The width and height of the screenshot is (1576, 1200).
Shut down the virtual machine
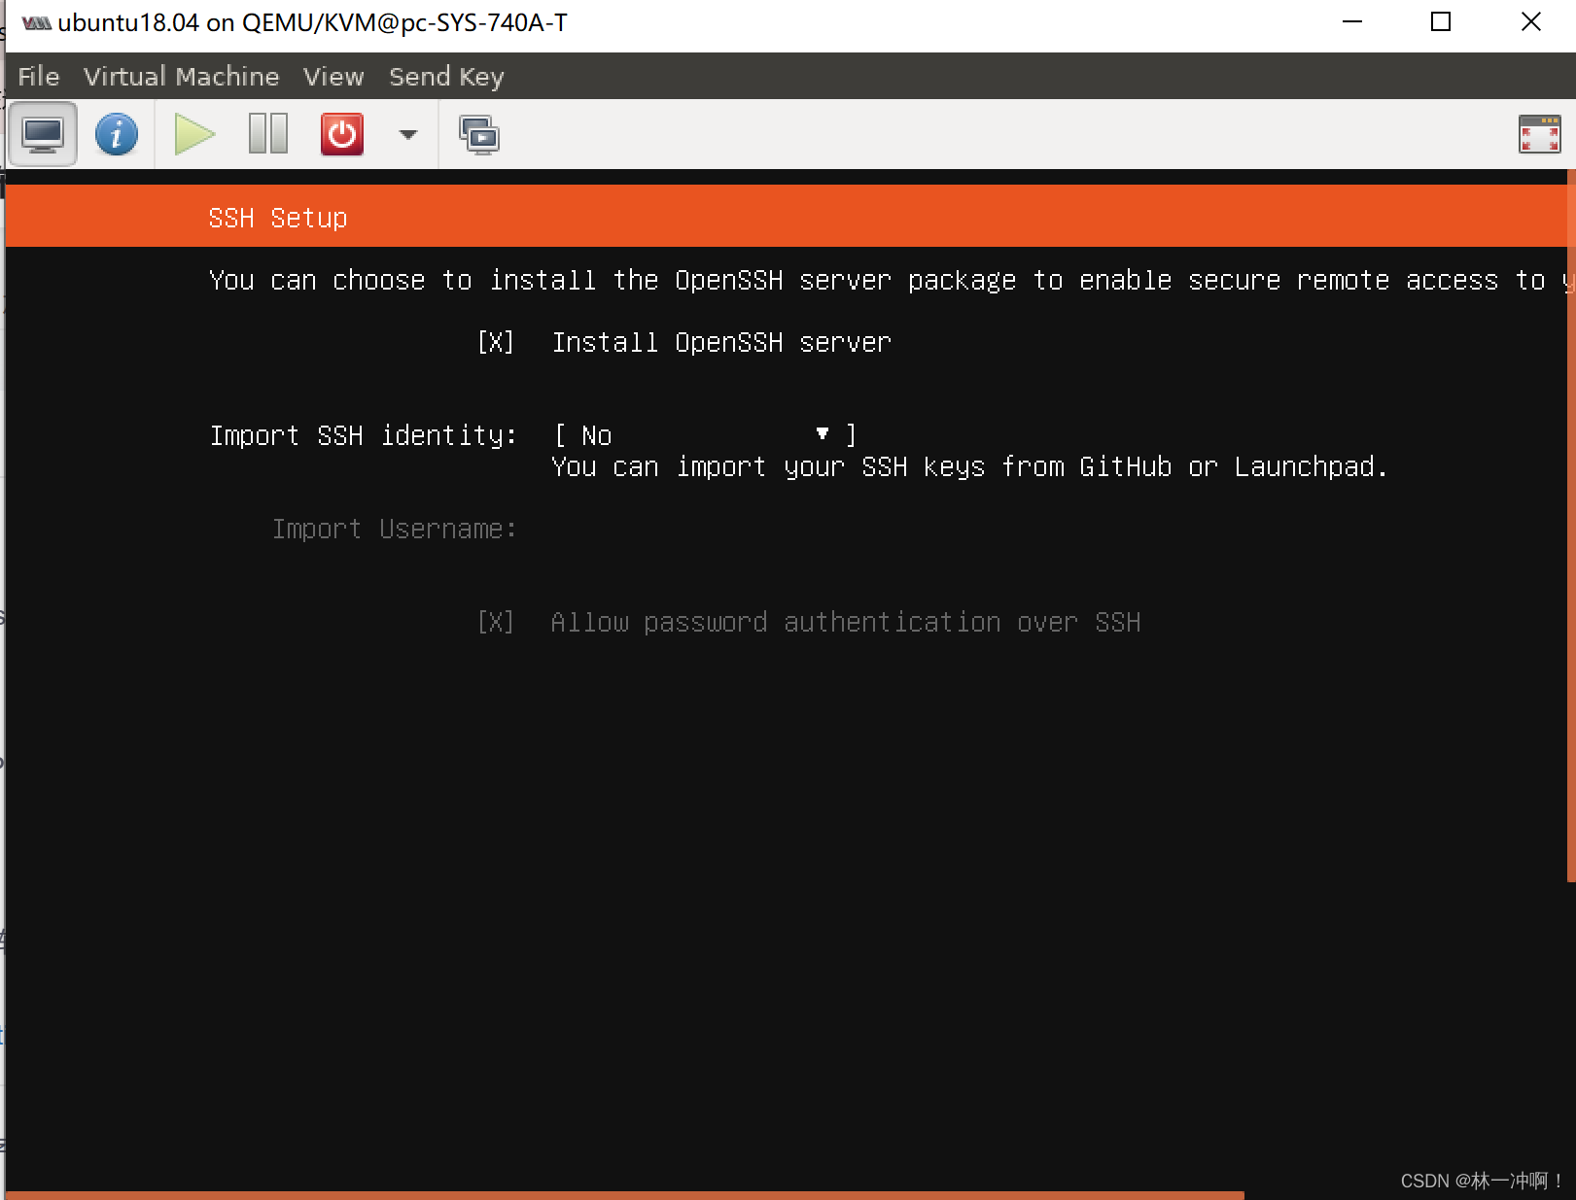point(341,134)
